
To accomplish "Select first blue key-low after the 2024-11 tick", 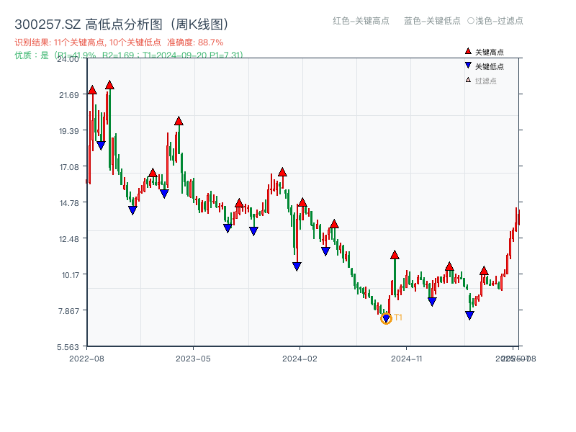I will pos(432,302).
